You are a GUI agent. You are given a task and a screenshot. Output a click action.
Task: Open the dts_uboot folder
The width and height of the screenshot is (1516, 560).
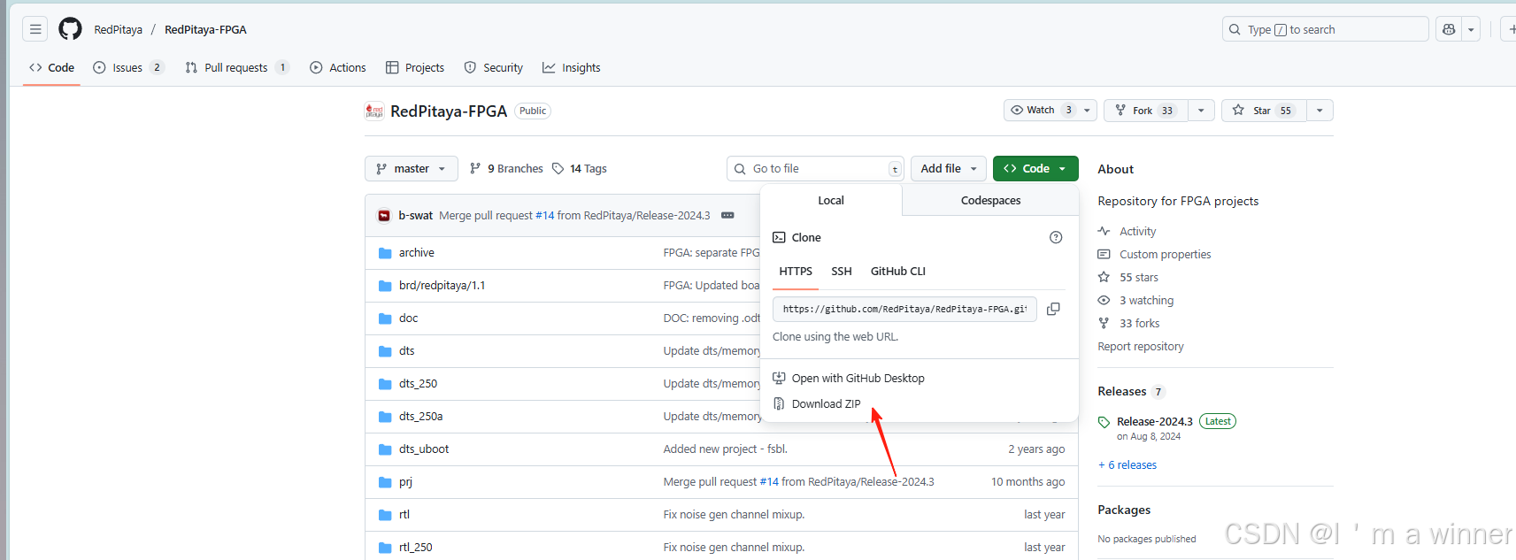(x=423, y=449)
